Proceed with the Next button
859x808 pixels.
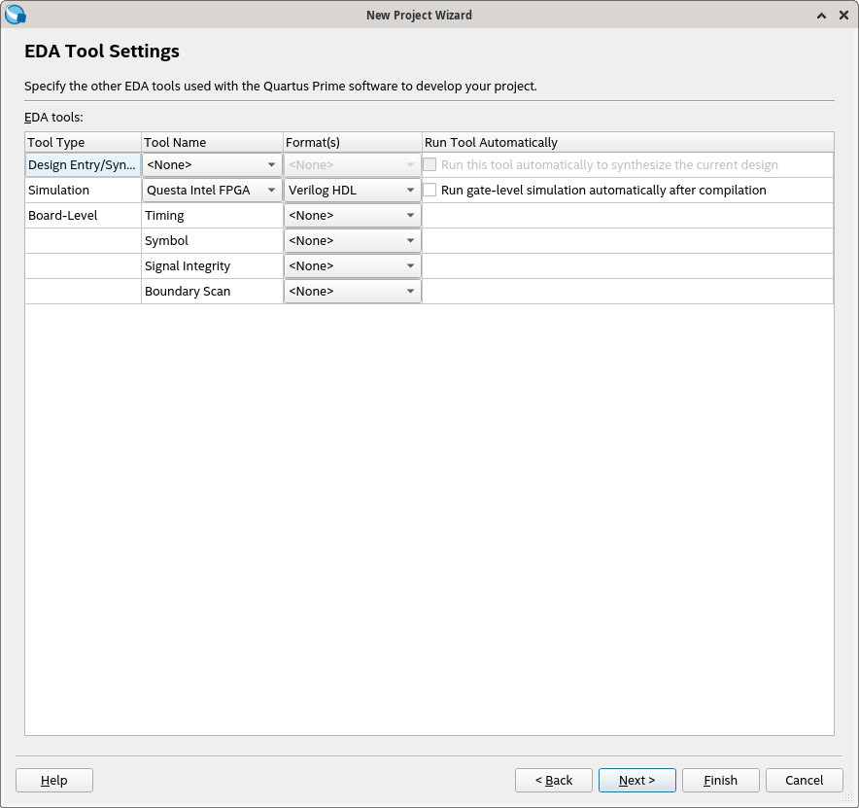[637, 780]
